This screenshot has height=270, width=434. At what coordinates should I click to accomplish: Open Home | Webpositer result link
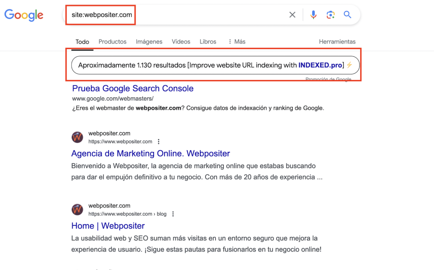tap(108, 226)
